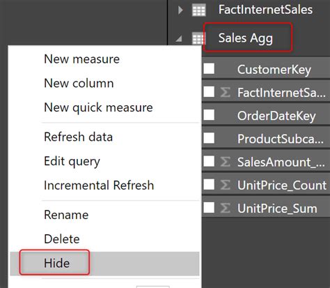Click sigma icon beside UnitPrice_Count
The height and width of the screenshot is (288, 330).
tap(226, 185)
